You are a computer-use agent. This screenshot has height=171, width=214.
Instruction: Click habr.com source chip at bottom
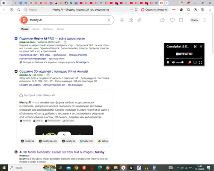(x=86, y=141)
